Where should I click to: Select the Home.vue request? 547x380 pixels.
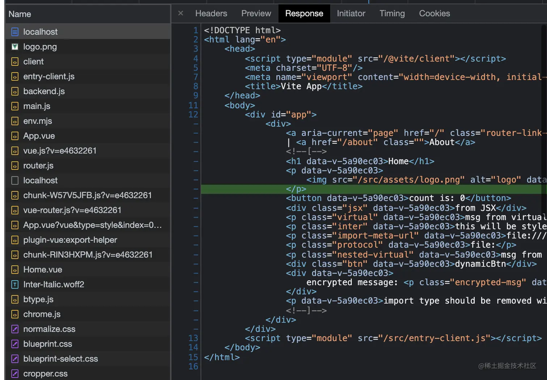pyautogui.click(x=88, y=269)
